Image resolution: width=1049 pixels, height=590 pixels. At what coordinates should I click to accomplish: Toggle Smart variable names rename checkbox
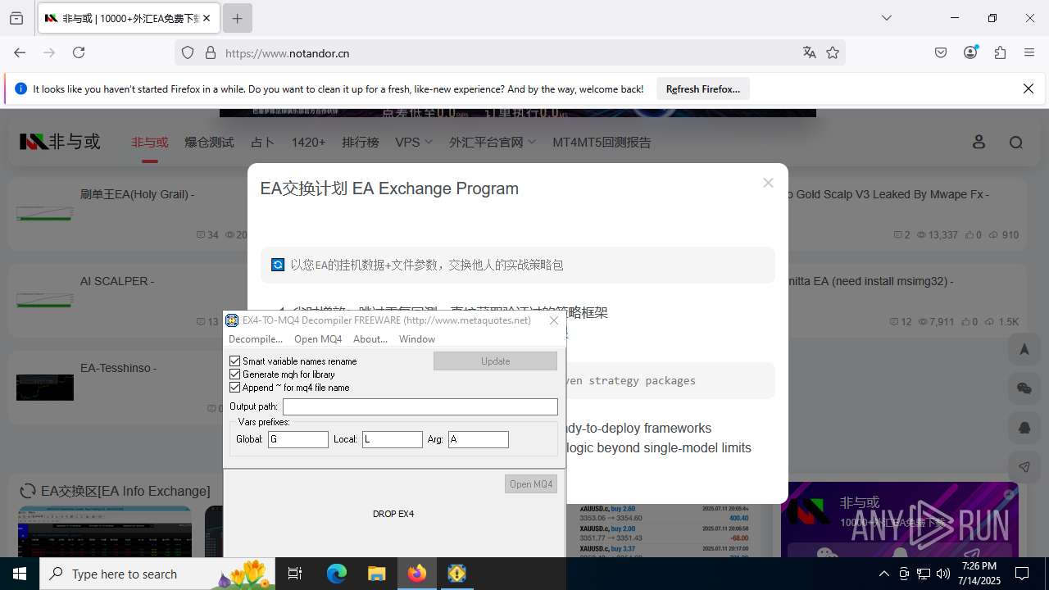click(x=235, y=361)
